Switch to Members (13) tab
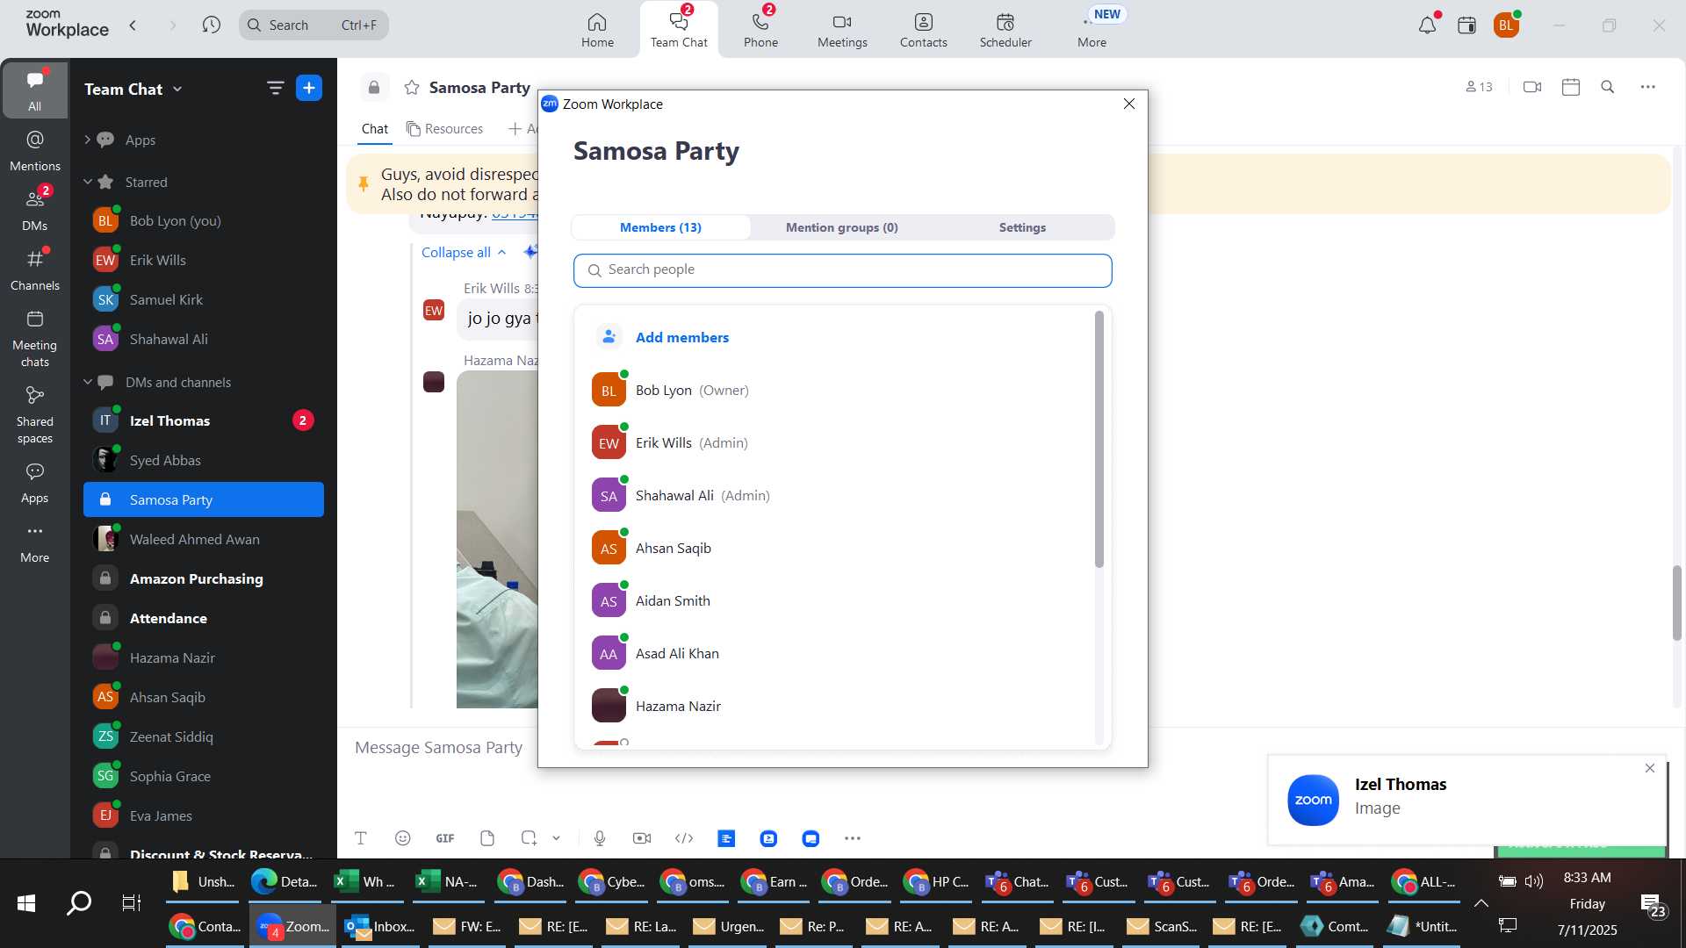The width and height of the screenshot is (1686, 948). point(660,227)
